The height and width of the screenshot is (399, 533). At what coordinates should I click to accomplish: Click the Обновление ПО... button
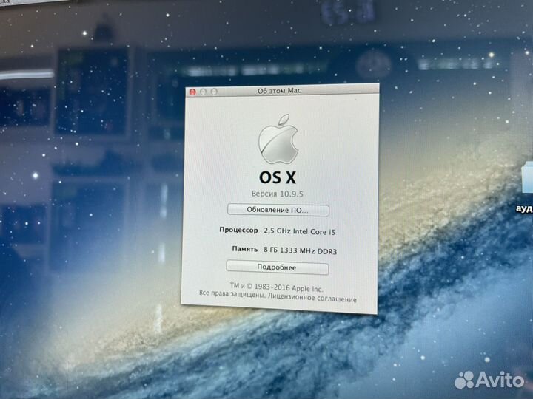[278, 210]
